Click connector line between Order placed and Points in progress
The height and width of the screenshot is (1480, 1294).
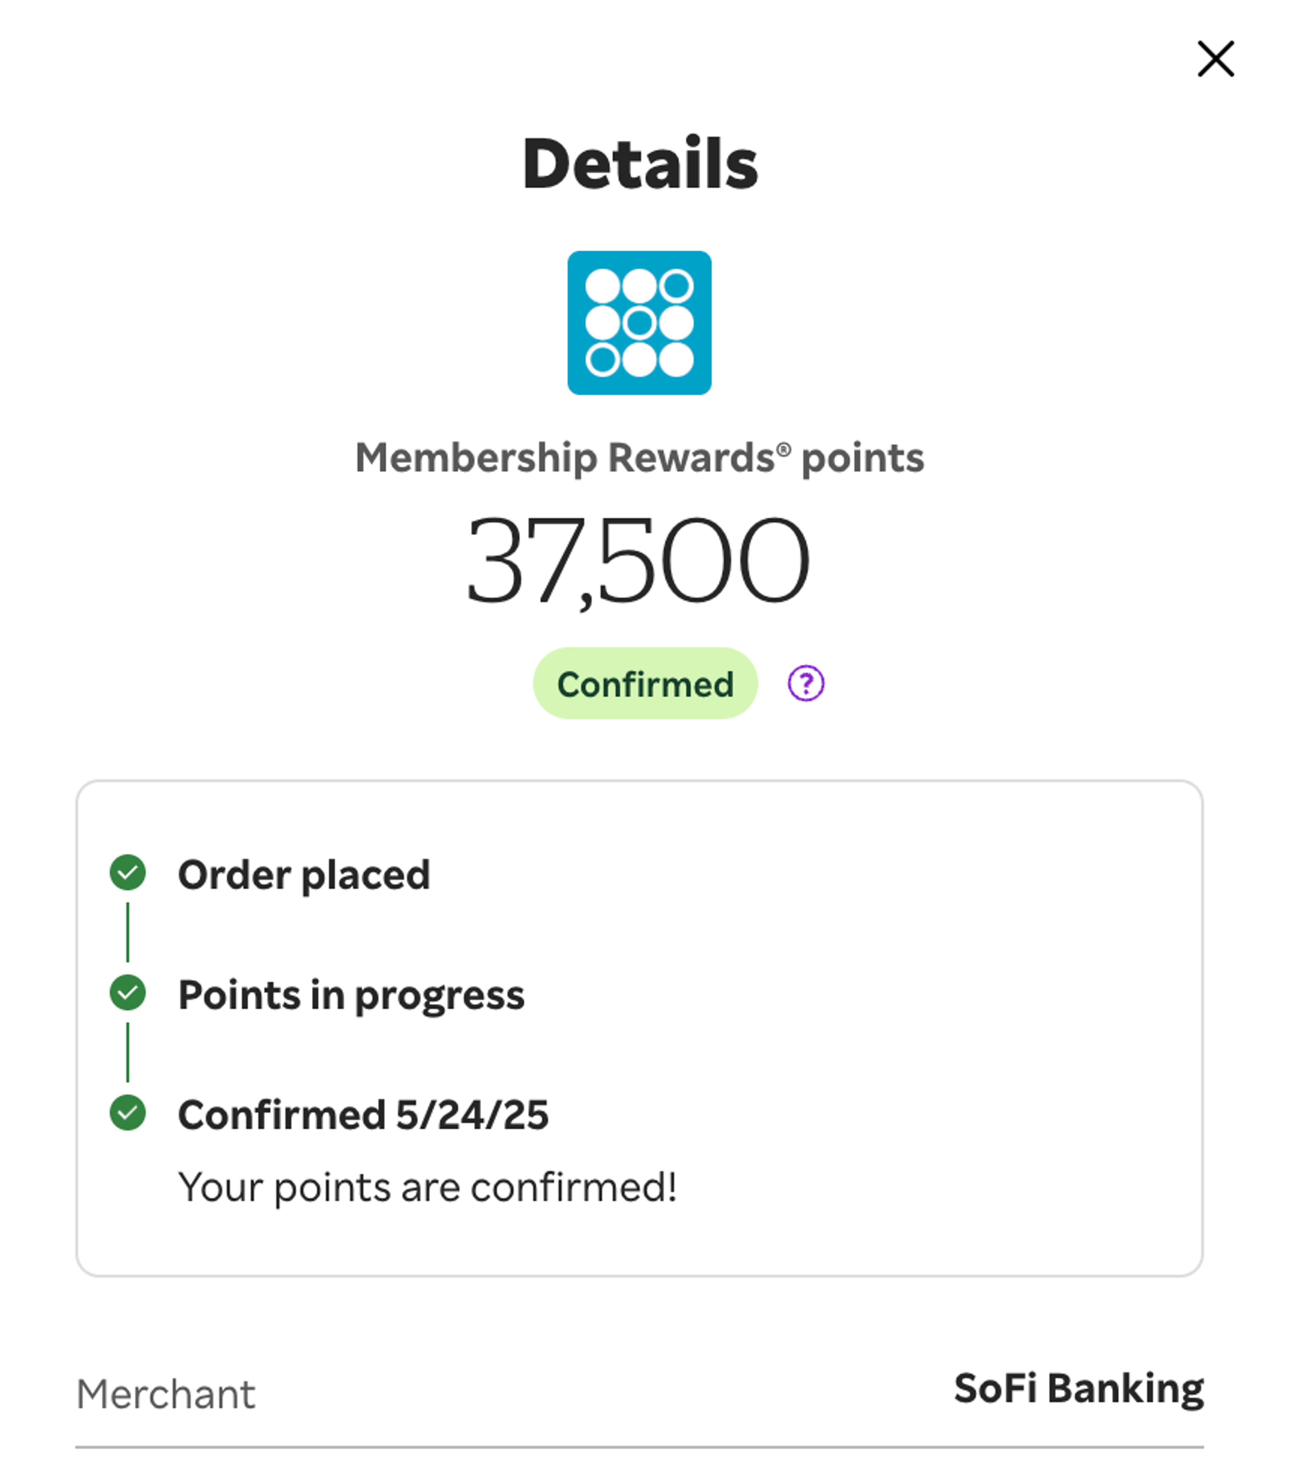click(x=128, y=932)
